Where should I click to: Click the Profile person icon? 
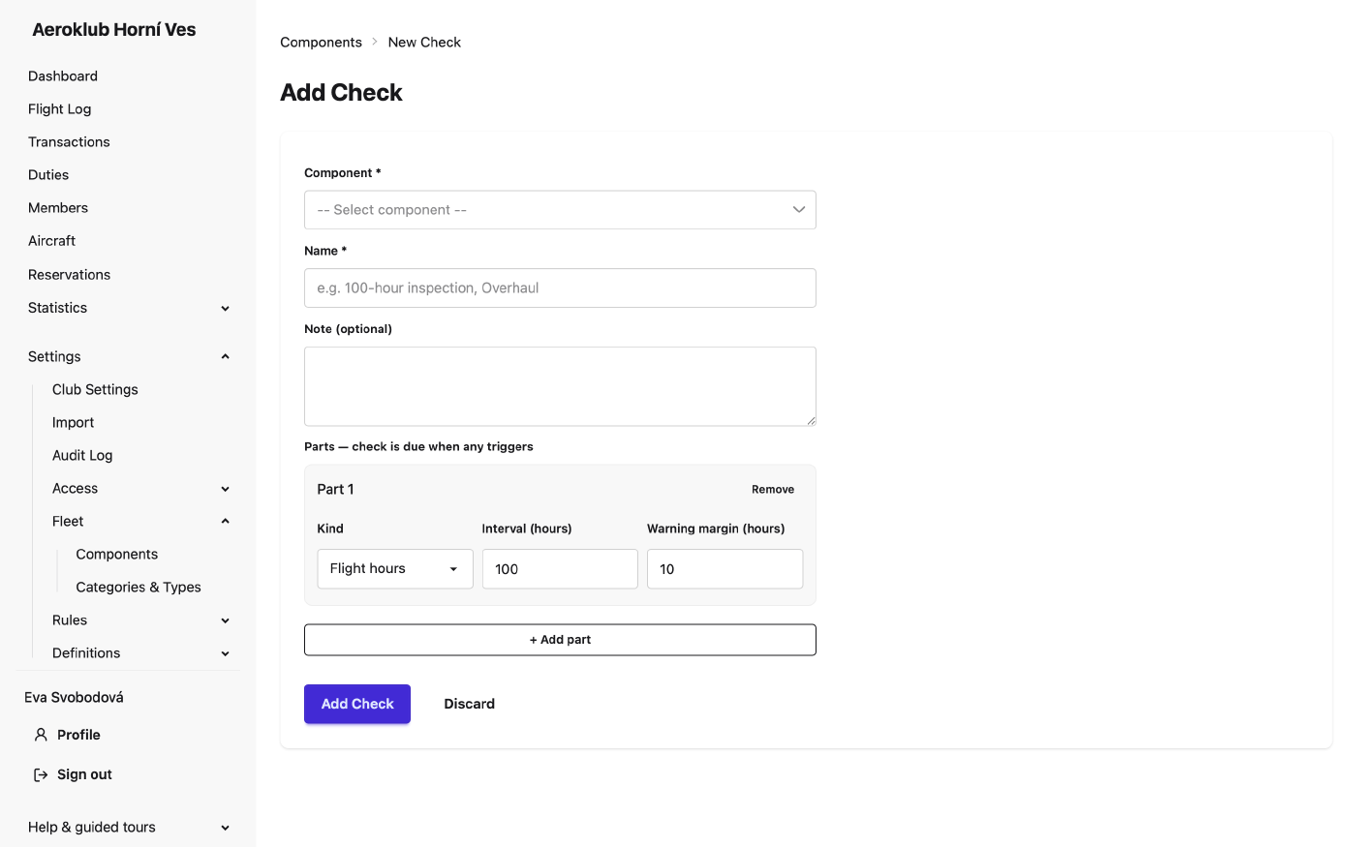click(41, 735)
